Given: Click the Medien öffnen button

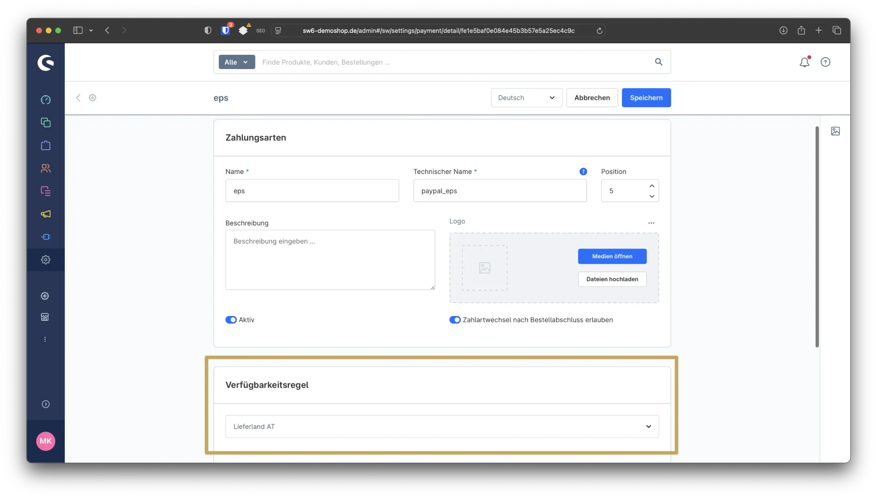Looking at the screenshot, I should tap(612, 256).
